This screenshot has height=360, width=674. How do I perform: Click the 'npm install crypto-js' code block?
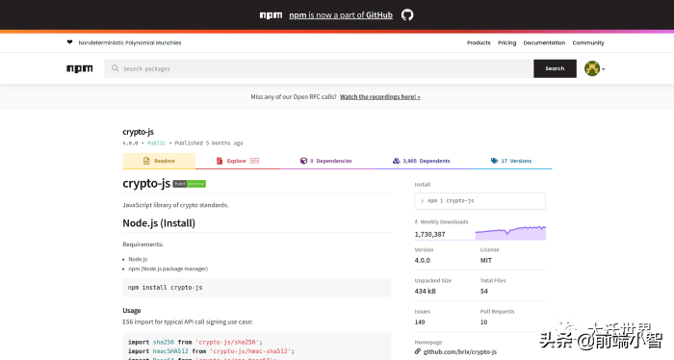pos(257,288)
